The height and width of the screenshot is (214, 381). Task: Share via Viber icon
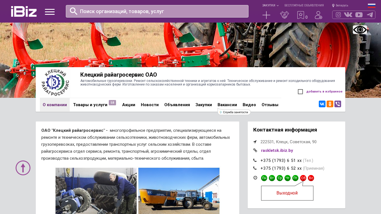pyautogui.click(x=338, y=104)
